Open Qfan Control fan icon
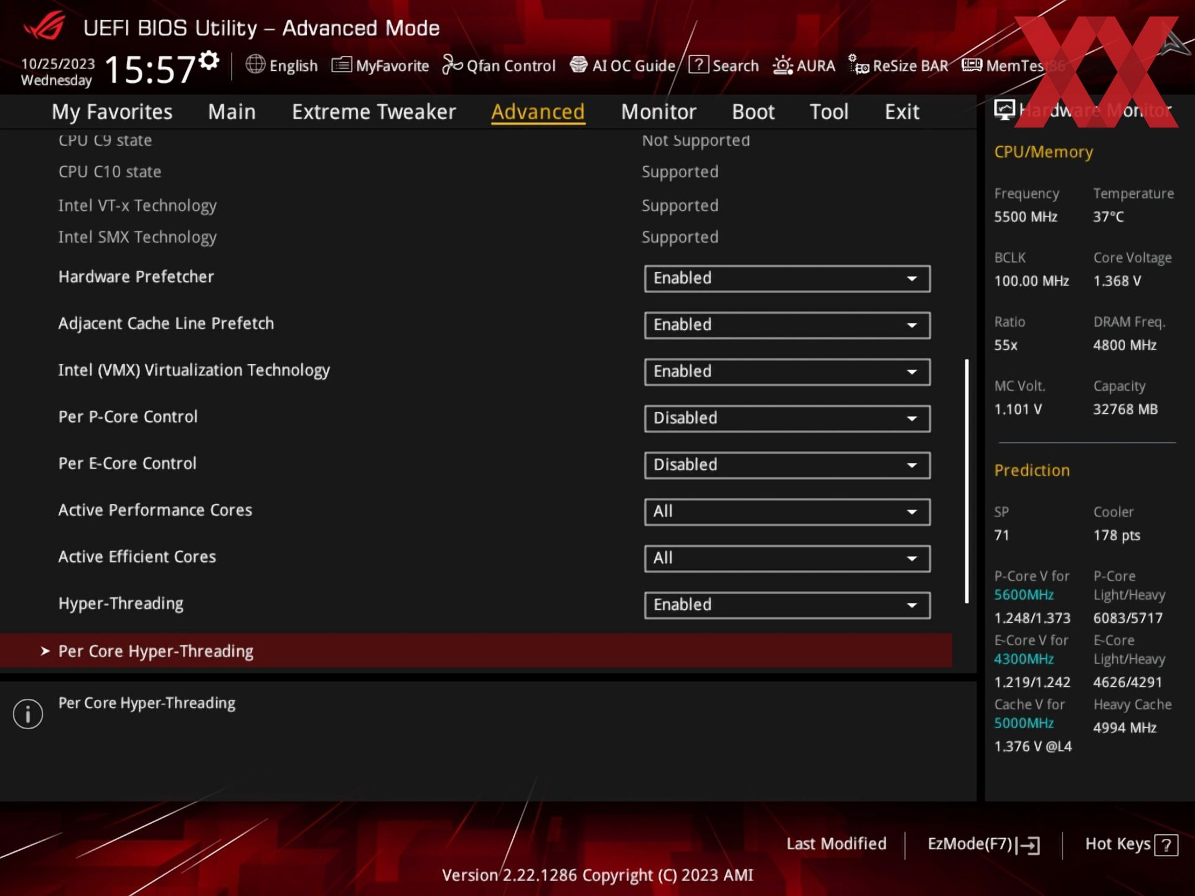The image size is (1195, 896). coord(452,65)
